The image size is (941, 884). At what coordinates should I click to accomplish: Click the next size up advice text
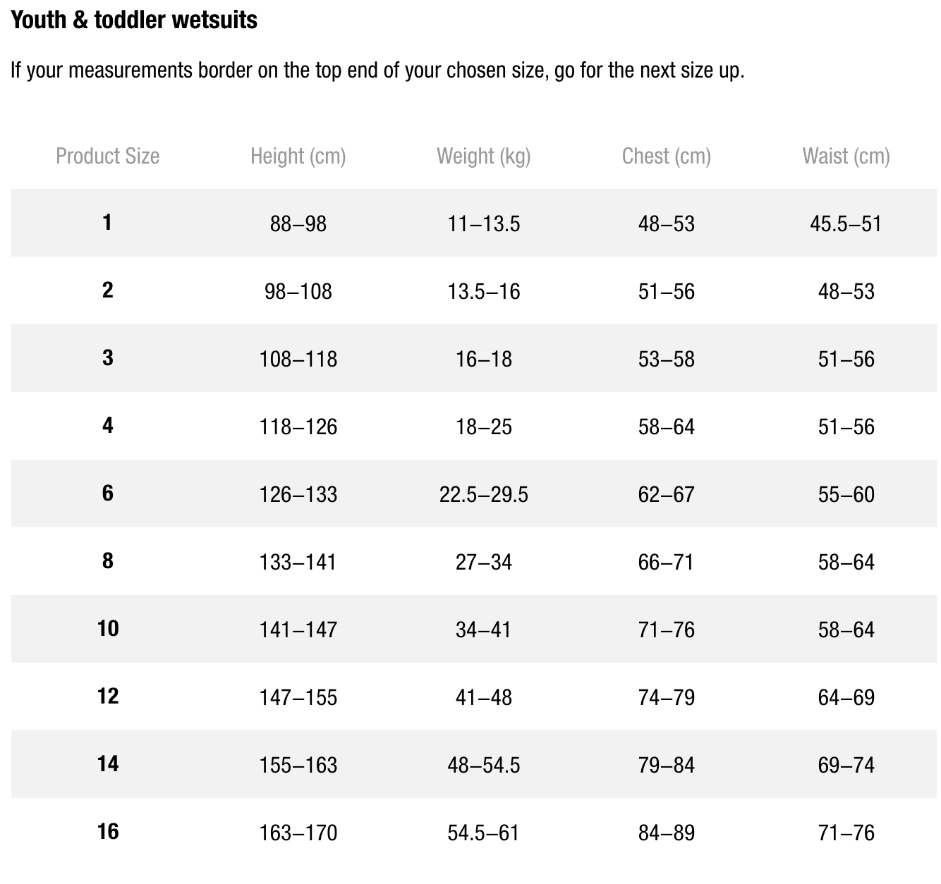(x=377, y=70)
